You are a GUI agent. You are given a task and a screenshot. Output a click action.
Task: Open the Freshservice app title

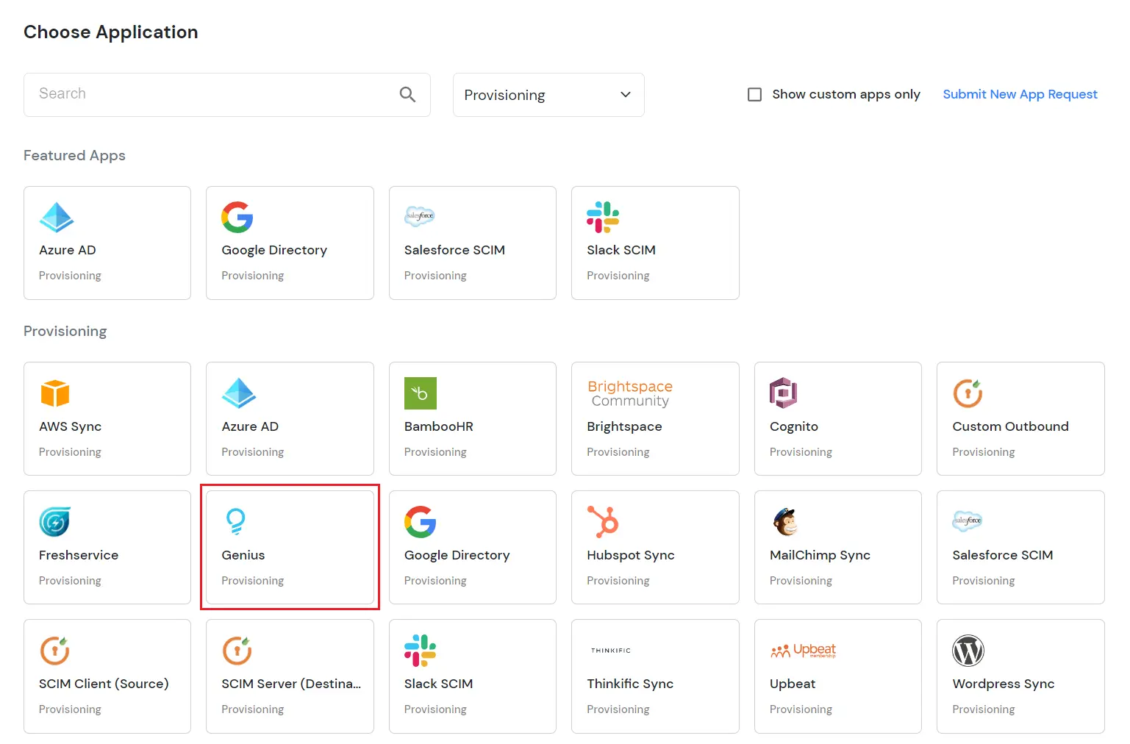click(79, 555)
